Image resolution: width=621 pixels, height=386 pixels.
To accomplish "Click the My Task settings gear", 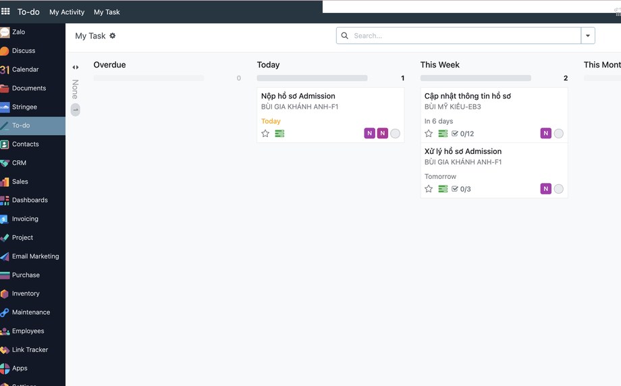I will pos(113,36).
